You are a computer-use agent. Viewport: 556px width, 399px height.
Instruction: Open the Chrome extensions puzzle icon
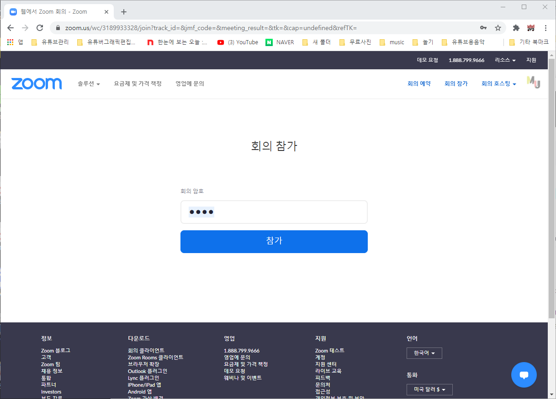516,28
